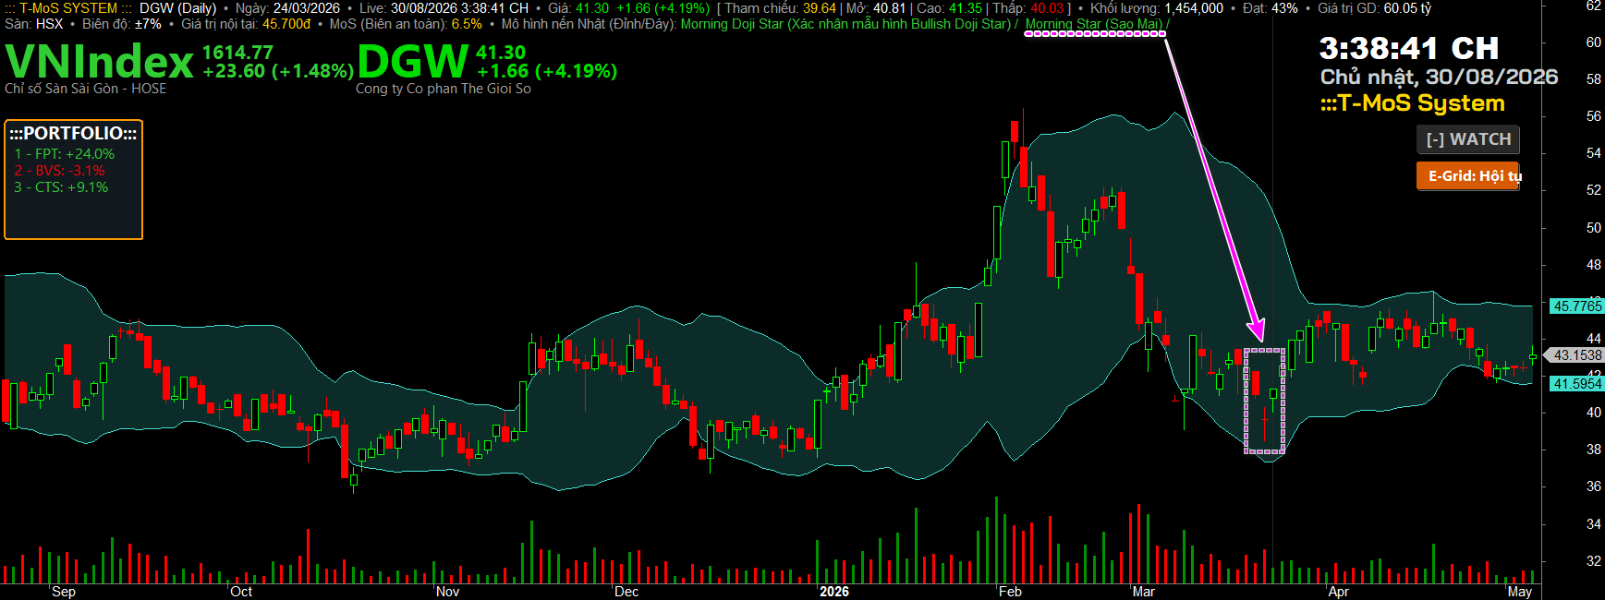The width and height of the screenshot is (1605, 600).
Task: Click the Sep label on the time axis
Action: pos(64,592)
